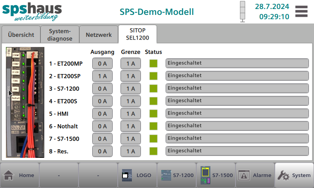Open the S7-1500 page button

click(215, 175)
